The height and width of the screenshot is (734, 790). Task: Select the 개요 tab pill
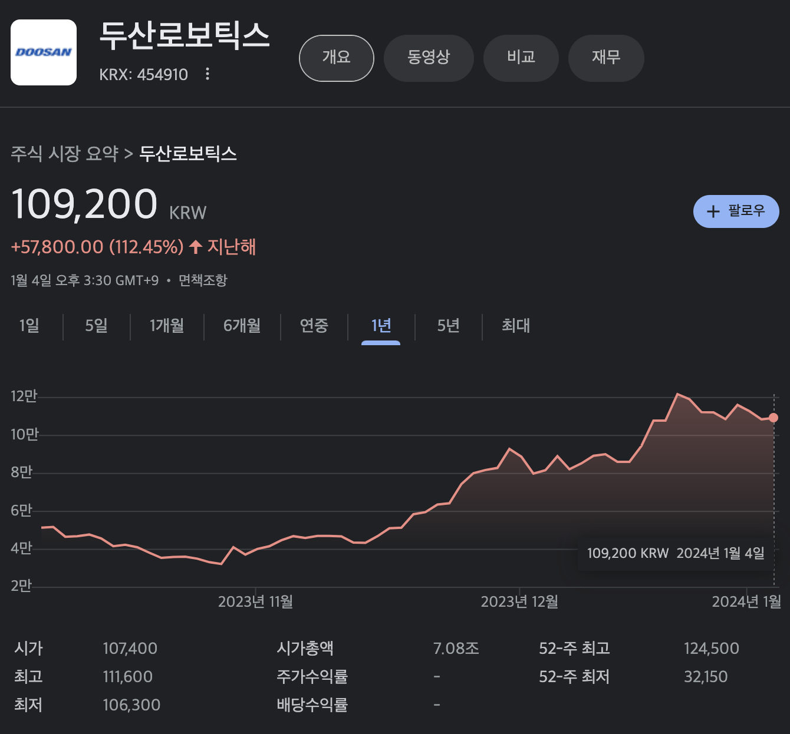point(337,58)
